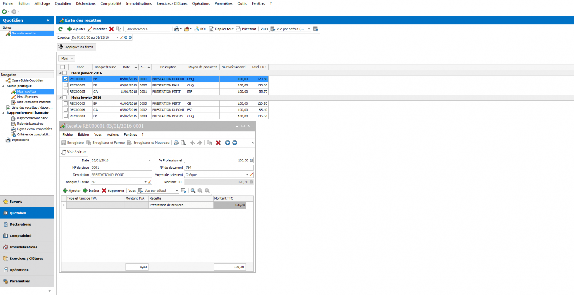This screenshot has height=295, width=574.
Task: Open print preview in Recette window
Action: point(183,143)
